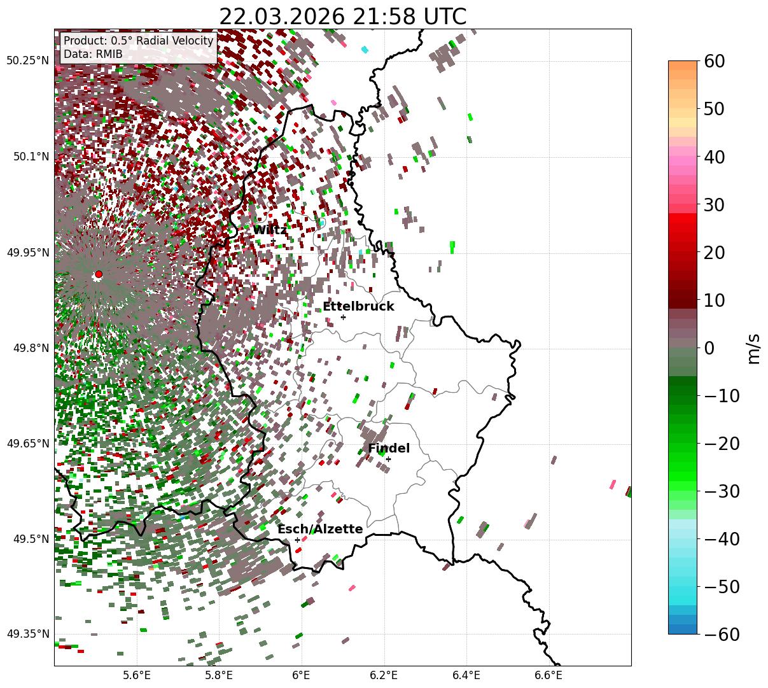Click the Ettelbruck city label
The image size is (768, 688).
358,307
